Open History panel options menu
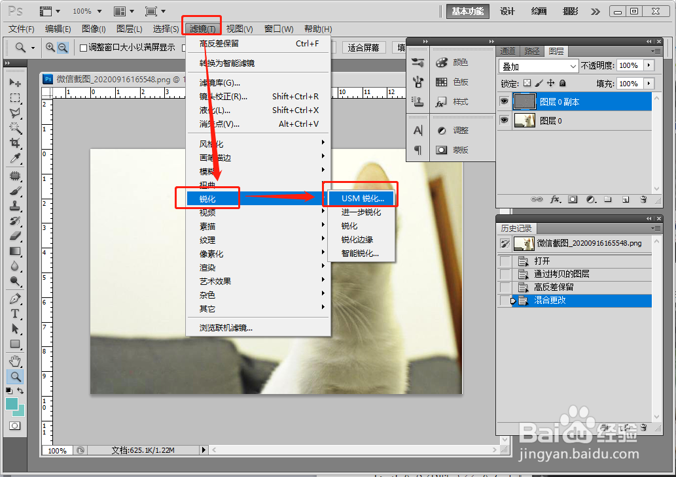 pyautogui.click(x=656, y=228)
